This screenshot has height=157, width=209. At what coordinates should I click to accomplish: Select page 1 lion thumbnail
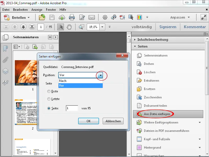(x=26, y=73)
